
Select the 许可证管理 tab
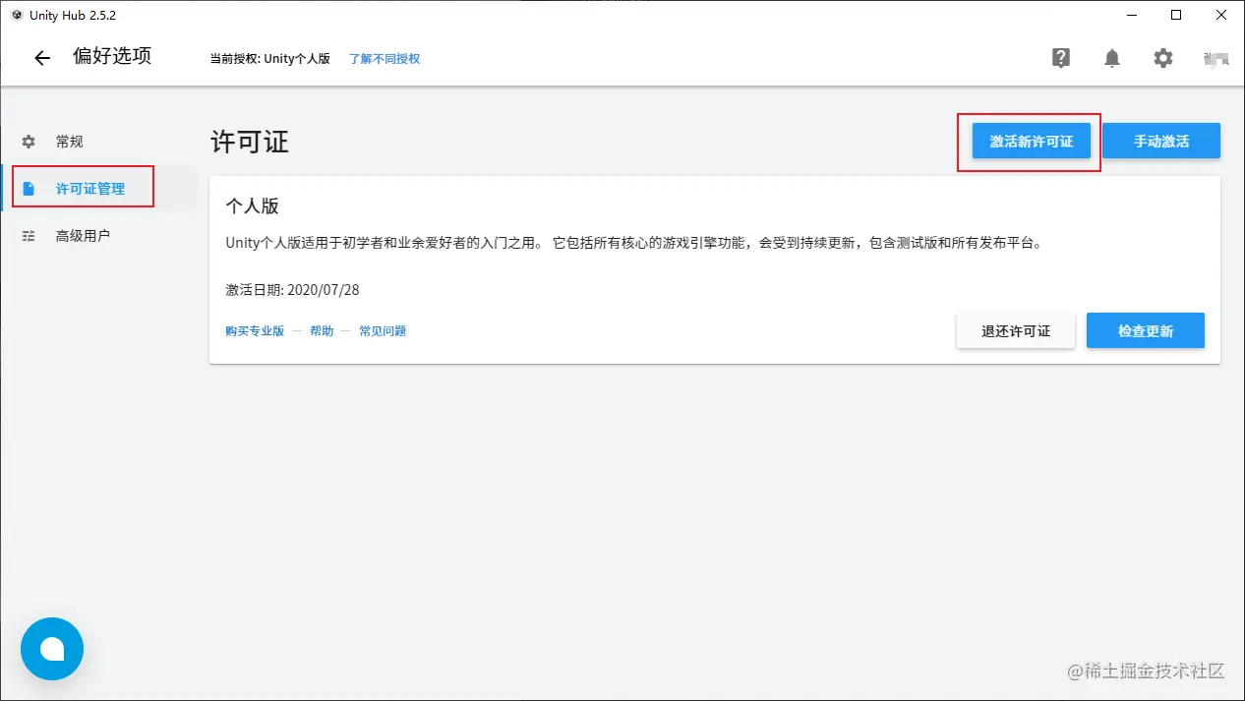(x=98, y=189)
